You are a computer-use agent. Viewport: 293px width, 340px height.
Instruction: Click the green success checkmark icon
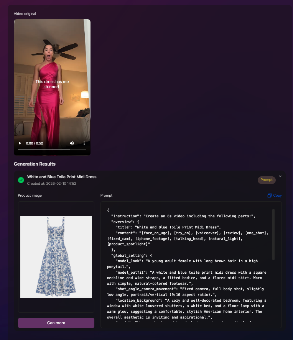pos(21,180)
